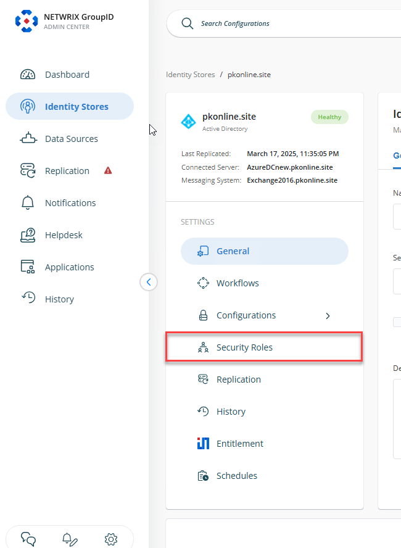The image size is (401, 548).
Task: Open the bottom settings gear icon
Action: click(111, 539)
